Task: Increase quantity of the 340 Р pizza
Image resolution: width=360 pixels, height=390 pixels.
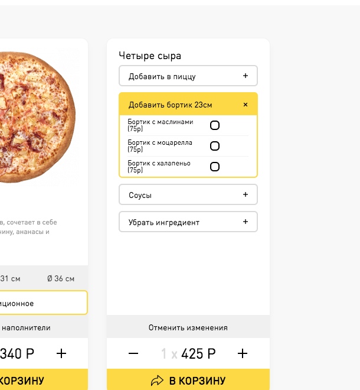Action: pyautogui.click(x=61, y=354)
